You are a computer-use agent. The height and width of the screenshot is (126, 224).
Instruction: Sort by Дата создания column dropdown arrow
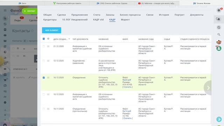[x=69, y=39]
